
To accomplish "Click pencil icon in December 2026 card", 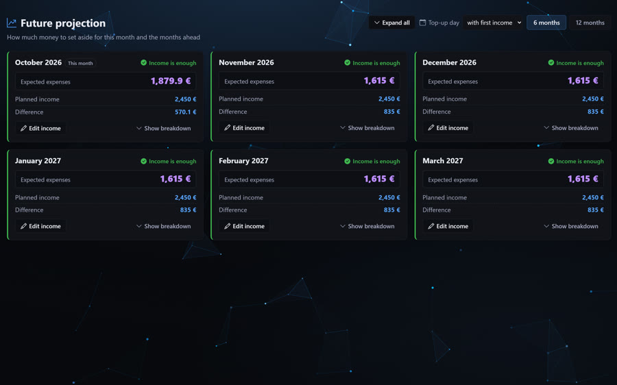I will (x=431, y=128).
